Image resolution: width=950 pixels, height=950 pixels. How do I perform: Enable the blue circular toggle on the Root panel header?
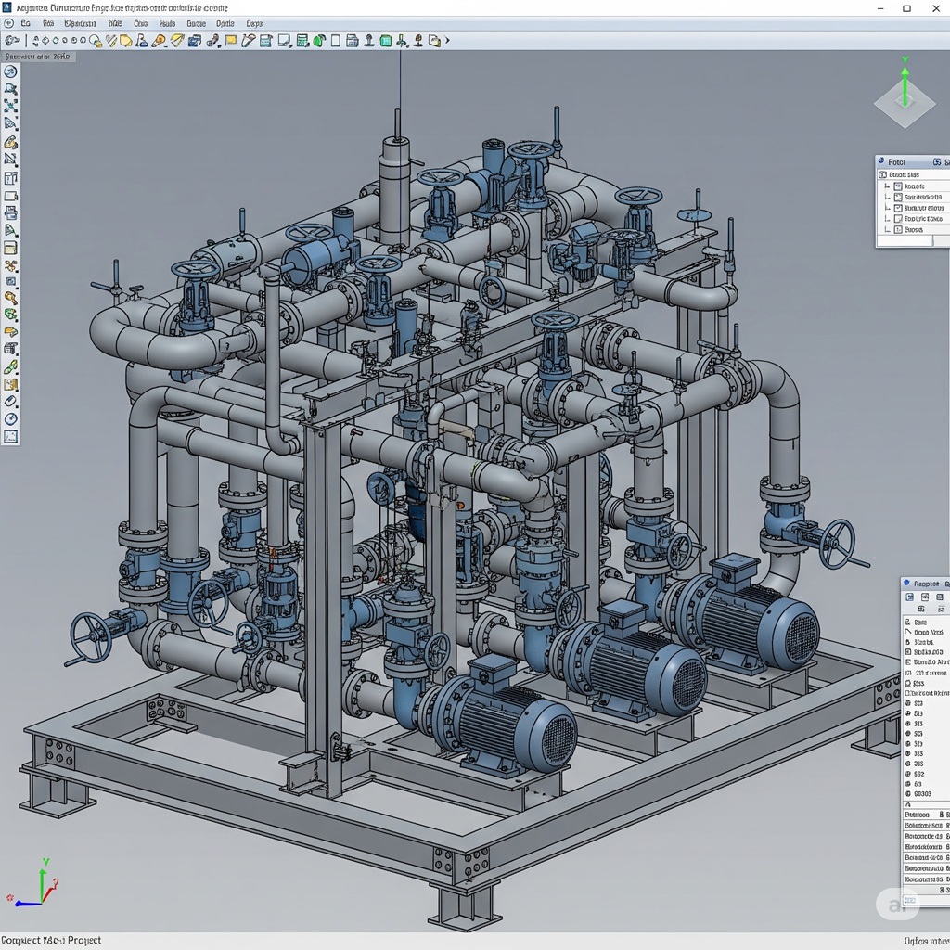880,160
